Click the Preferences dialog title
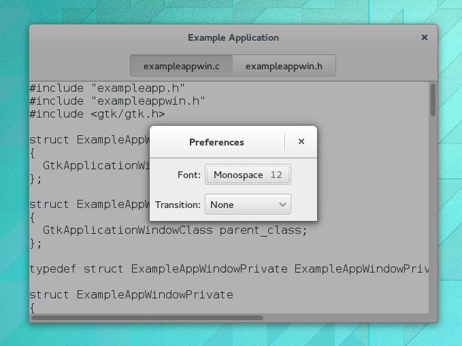The width and height of the screenshot is (462, 346). pos(216,142)
